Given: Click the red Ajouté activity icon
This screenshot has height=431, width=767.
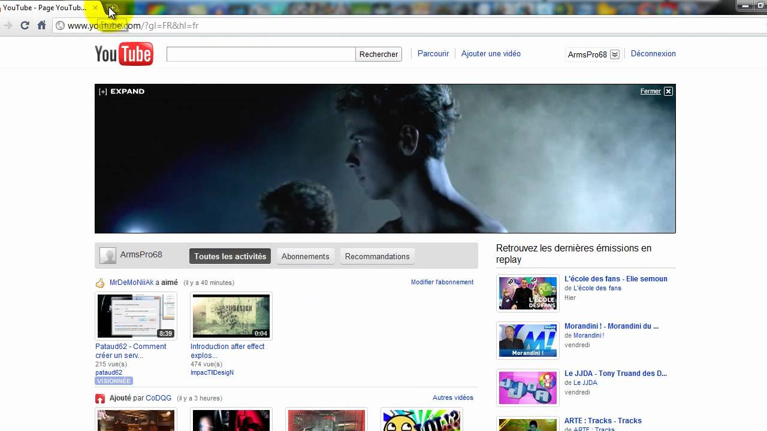Looking at the screenshot, I should tap(100, 399).
